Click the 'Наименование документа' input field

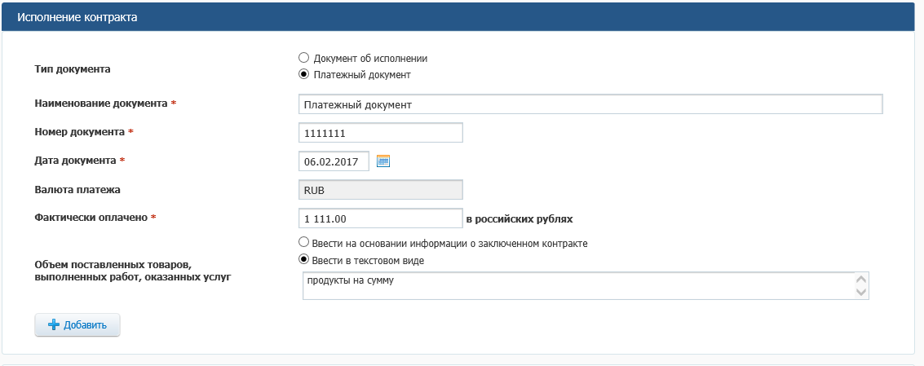[x=590, y=104]
